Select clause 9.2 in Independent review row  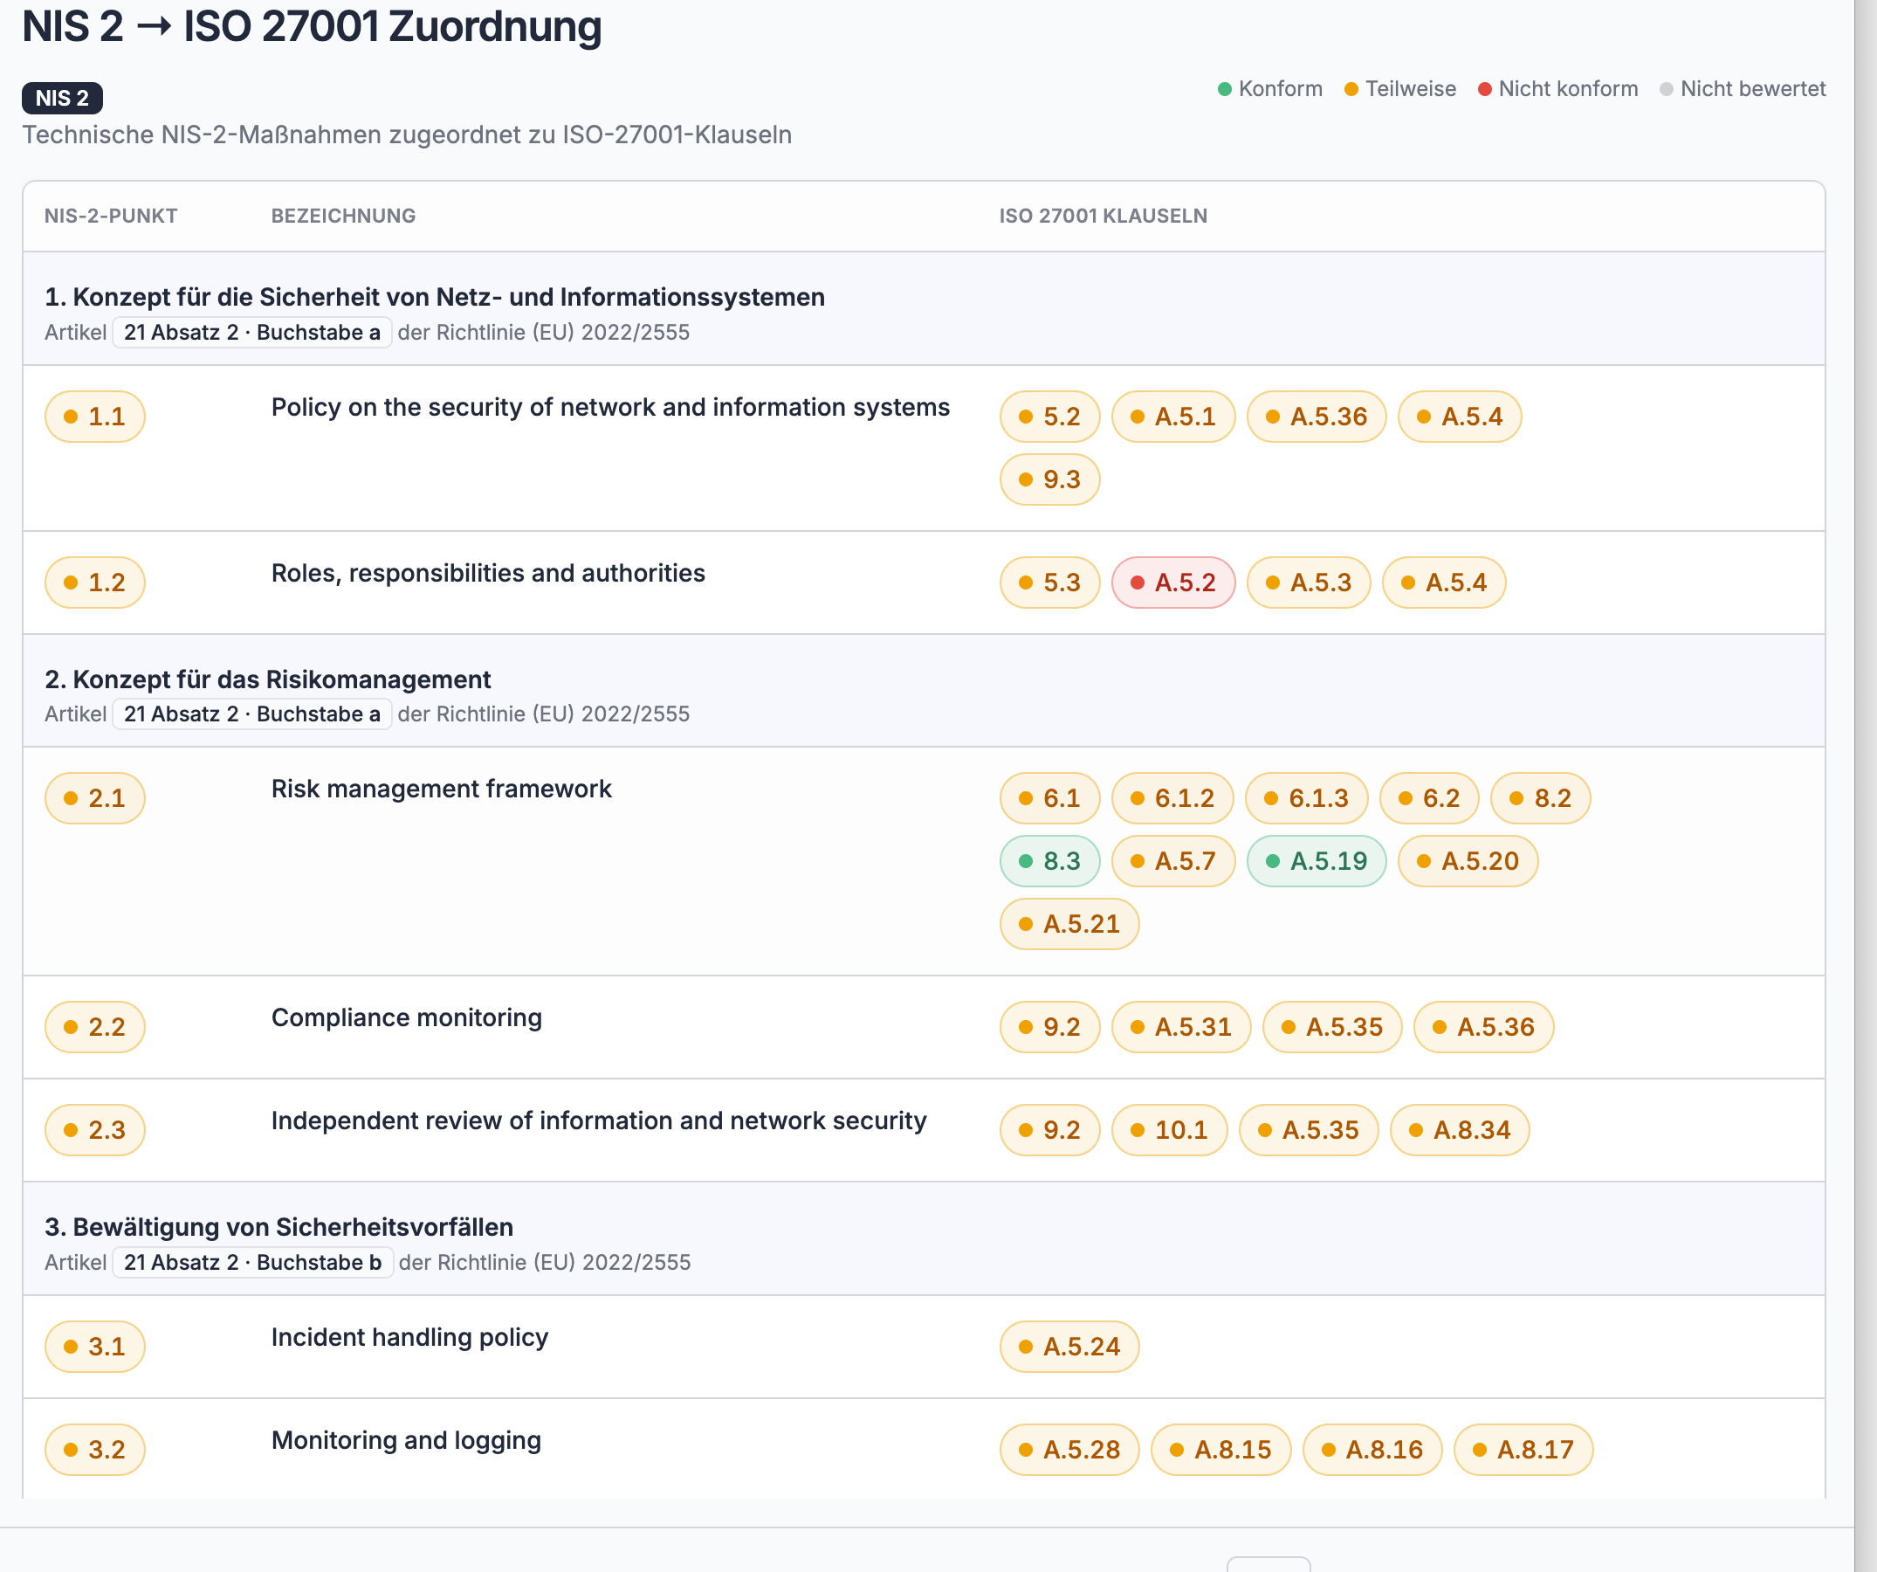click(1050, 1130)
